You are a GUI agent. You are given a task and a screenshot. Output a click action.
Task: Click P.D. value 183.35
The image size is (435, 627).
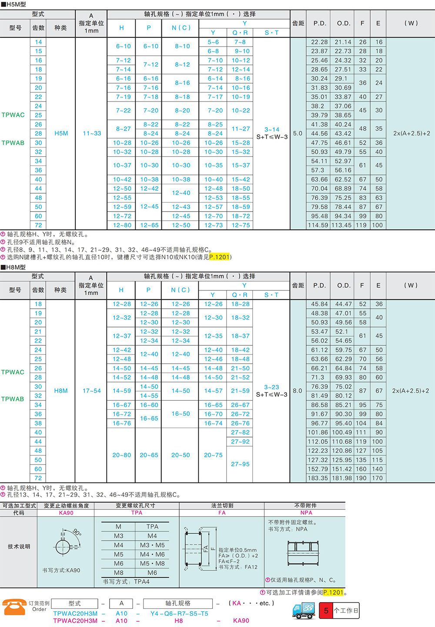tap(318, 478)
